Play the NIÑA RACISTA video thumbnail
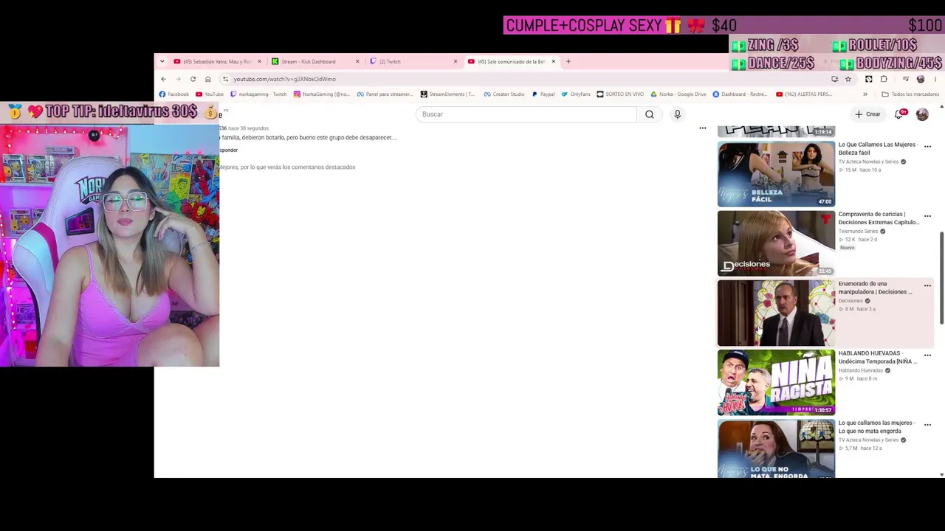Image resolution: width=945 pixels, height=531 pixels. (776, 383)
